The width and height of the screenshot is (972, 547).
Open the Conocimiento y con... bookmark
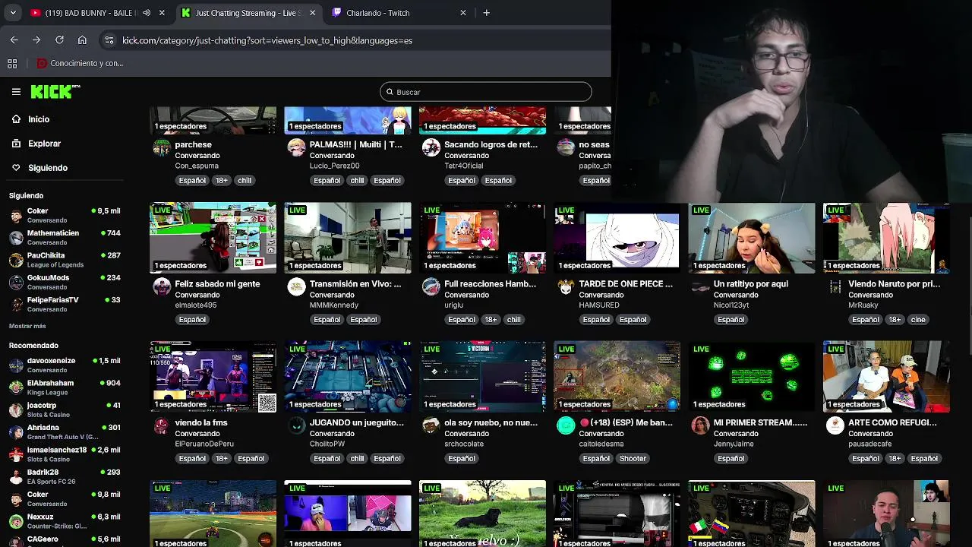[x=80, y=63]
